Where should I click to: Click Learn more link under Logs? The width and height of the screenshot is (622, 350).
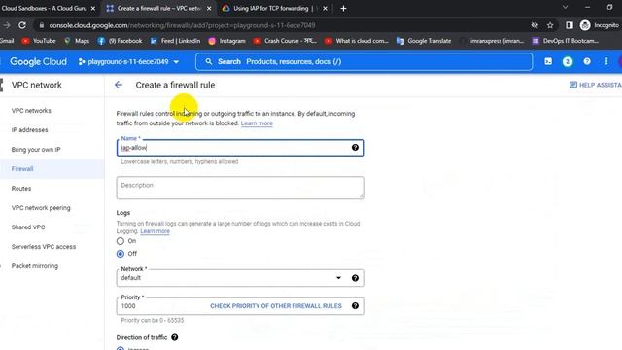[155, 231]
